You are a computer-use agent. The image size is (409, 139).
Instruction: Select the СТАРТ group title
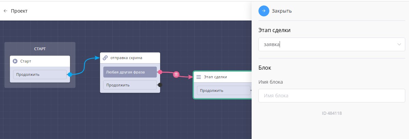pos(40,49)
